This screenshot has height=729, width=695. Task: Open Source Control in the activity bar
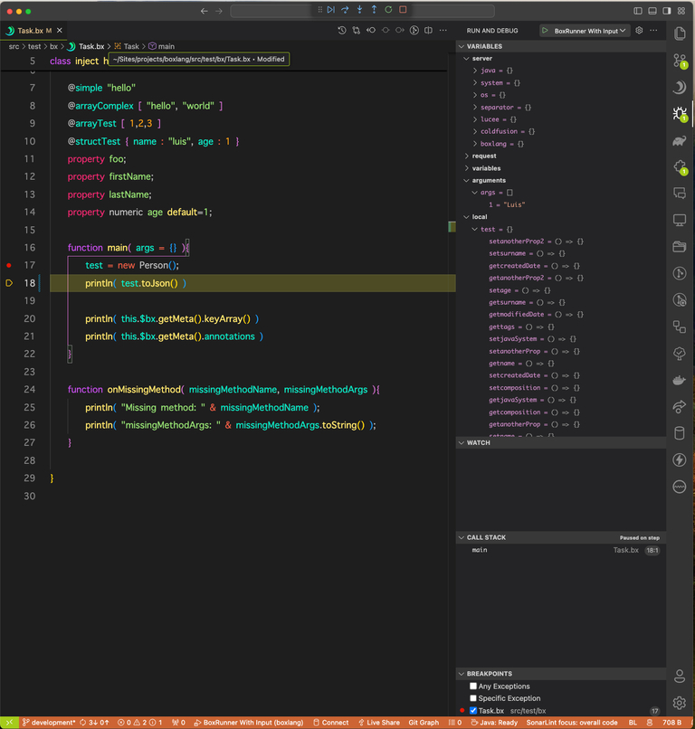pyautogui.click(x=680, y=61)
